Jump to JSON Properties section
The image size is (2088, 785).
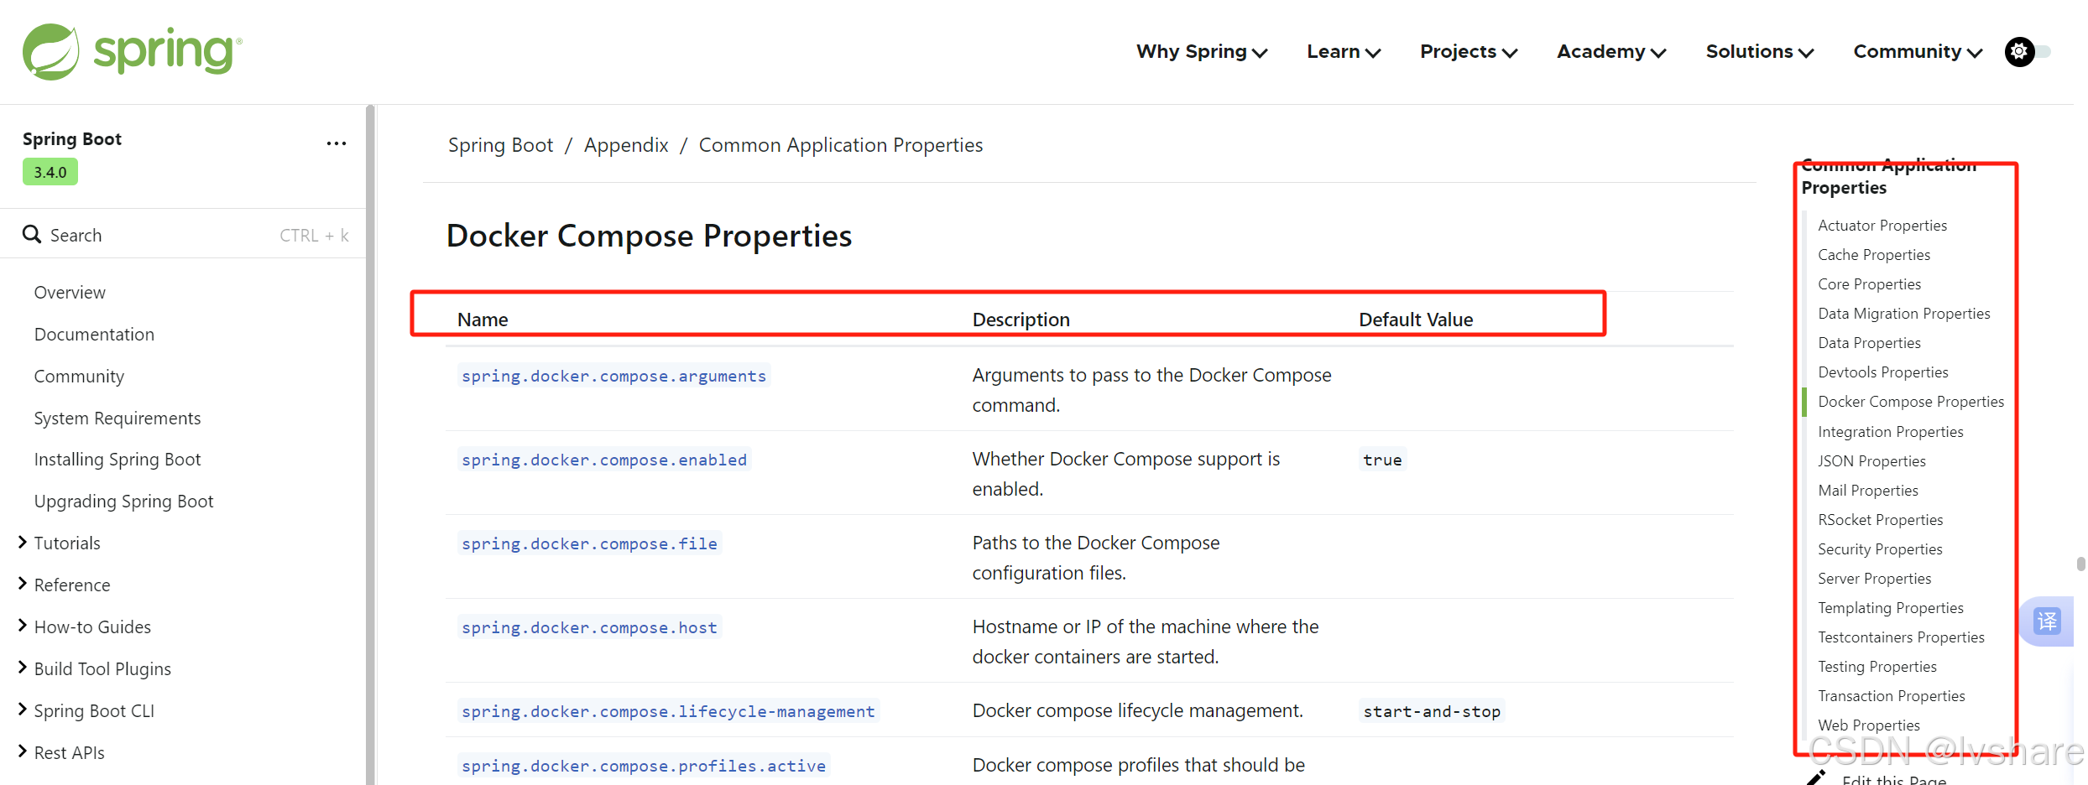point(1871,461)
